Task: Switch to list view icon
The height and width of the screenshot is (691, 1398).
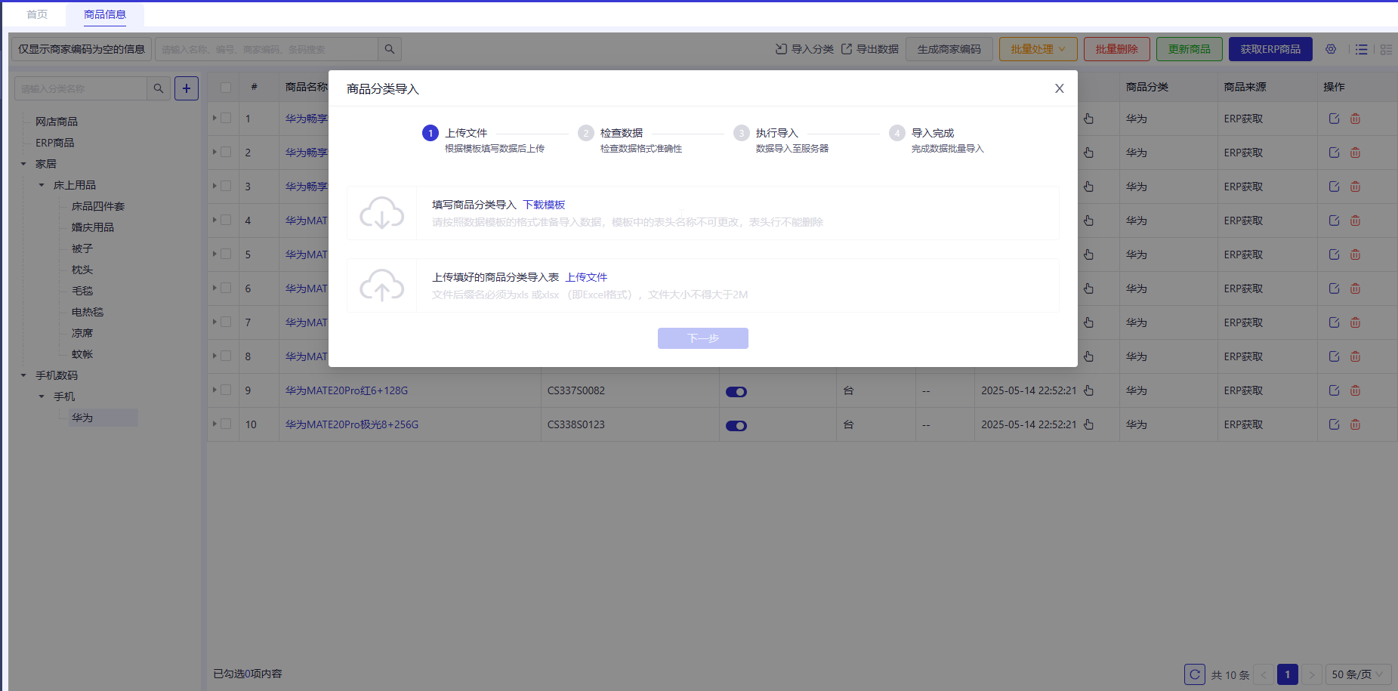Action: [1361, 49]
